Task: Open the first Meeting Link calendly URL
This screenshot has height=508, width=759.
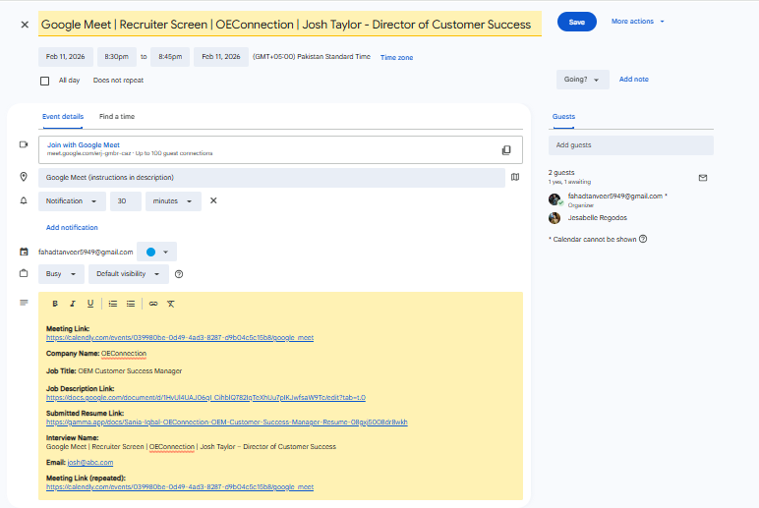Action: click(180, 338)
